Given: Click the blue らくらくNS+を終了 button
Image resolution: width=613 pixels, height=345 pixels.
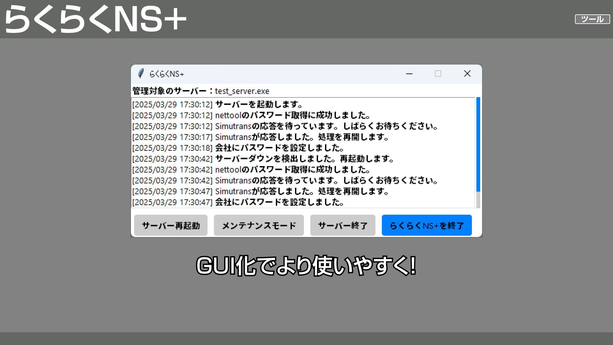Looking at the screenshot, I should point(427,226).
